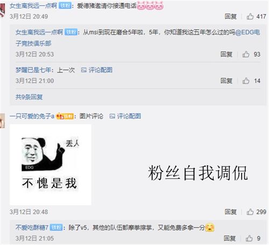Image resolution: width=269 pixels, height=245 pixels.
Task: Like the 梦醒已是七年 reply with 14 likes
Action: pos(246,81)
